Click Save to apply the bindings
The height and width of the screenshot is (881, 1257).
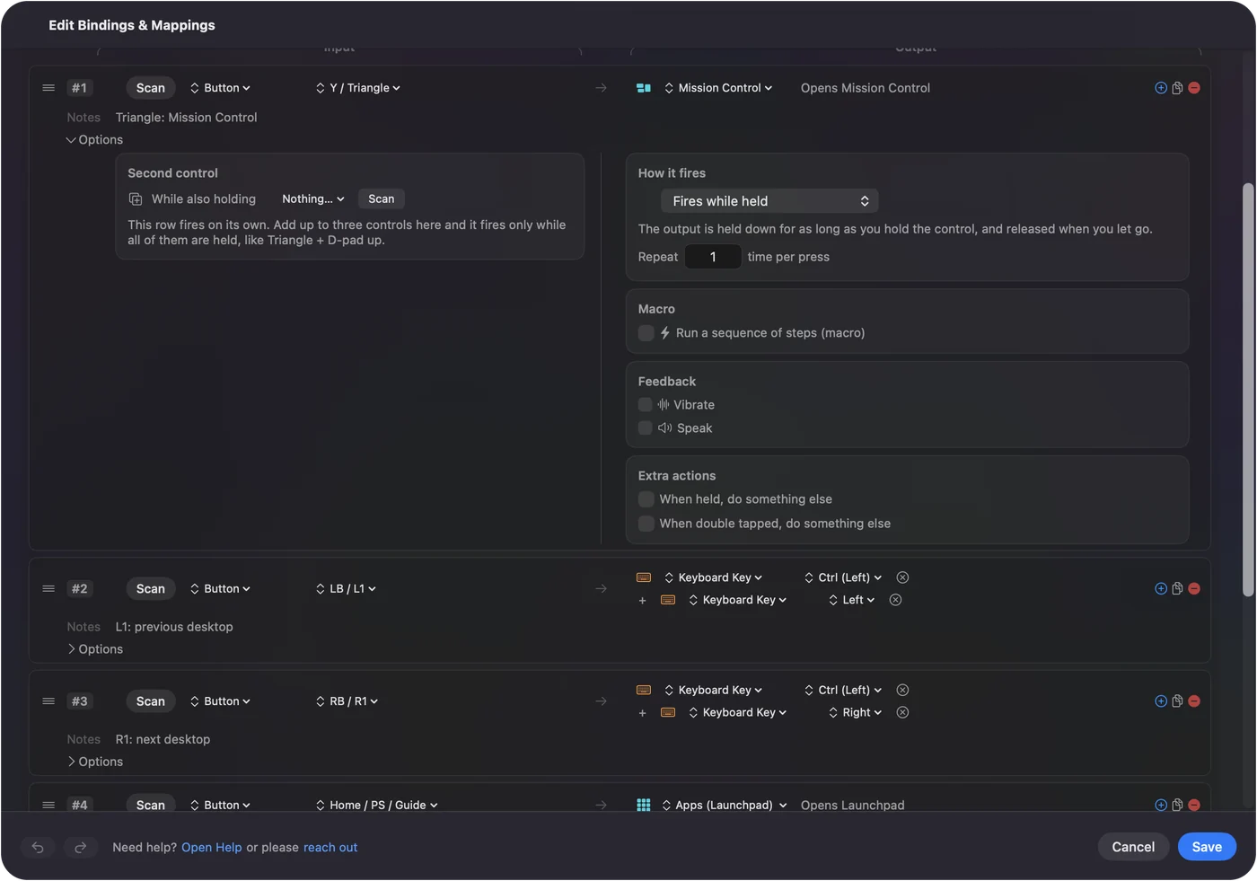[1207, 847]
